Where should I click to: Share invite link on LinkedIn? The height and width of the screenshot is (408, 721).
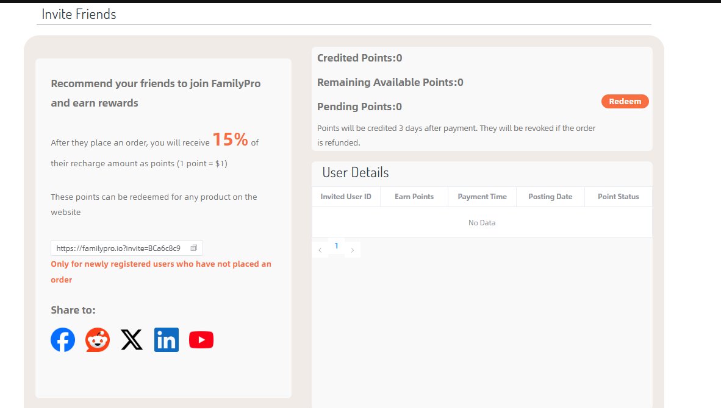point(167,340)
